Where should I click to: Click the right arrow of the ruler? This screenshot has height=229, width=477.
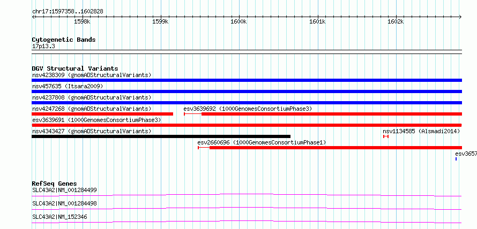pyautogui.click(x=460, y=17)
